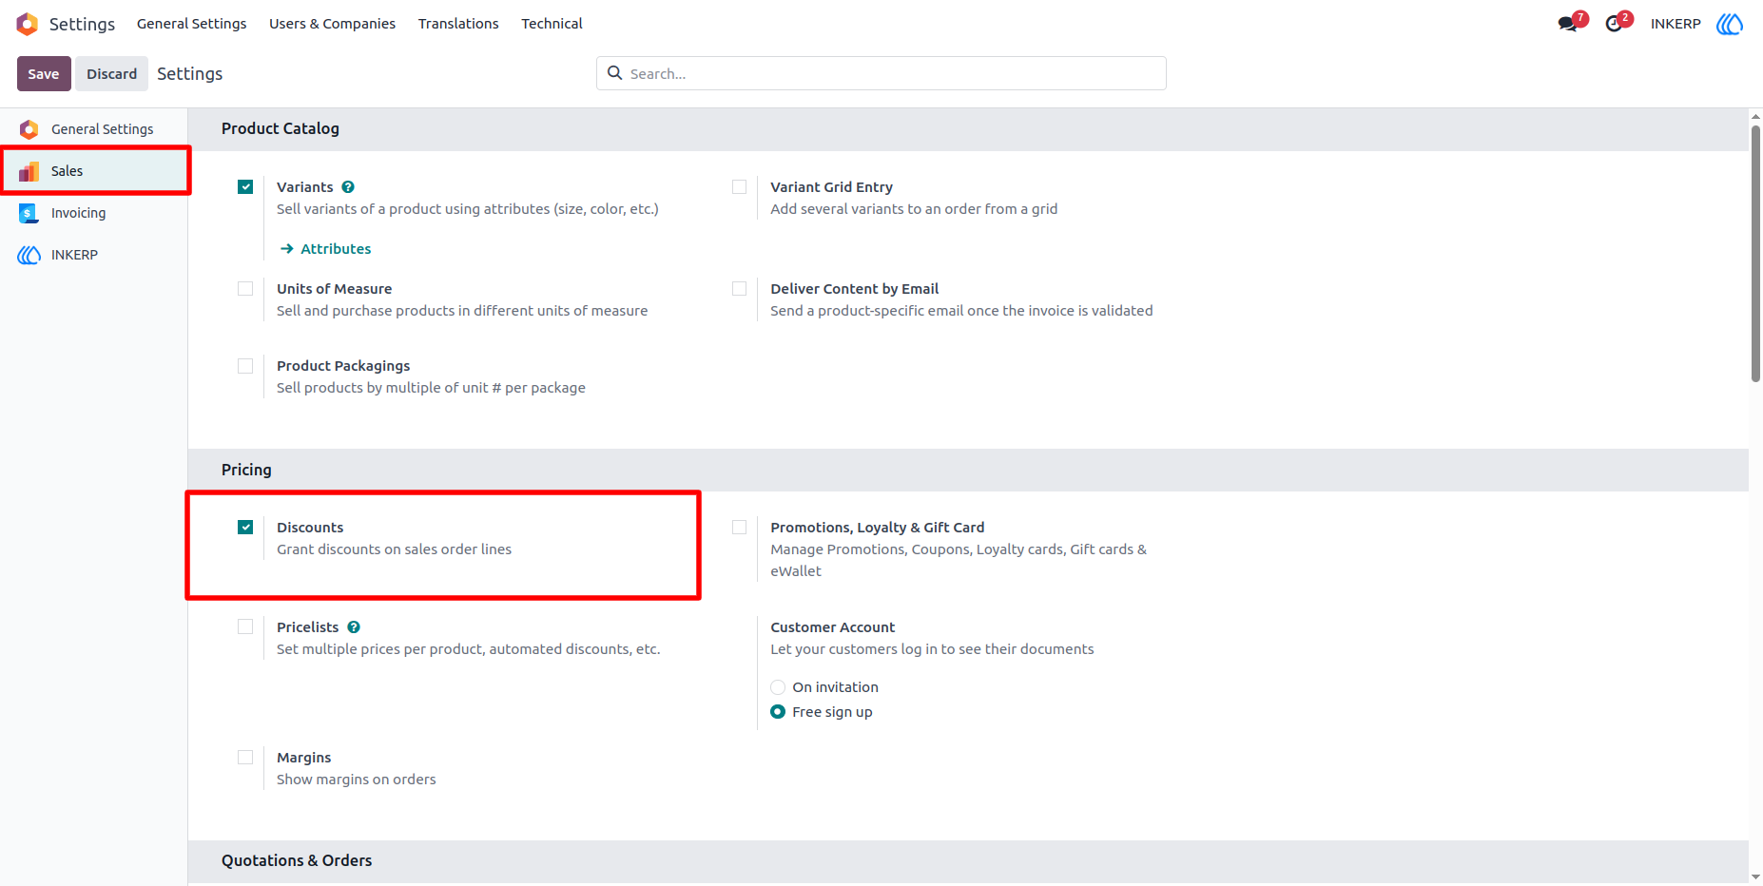Click the Customer Account label
The image size is (1763, 886).
[x=832, y=627]
